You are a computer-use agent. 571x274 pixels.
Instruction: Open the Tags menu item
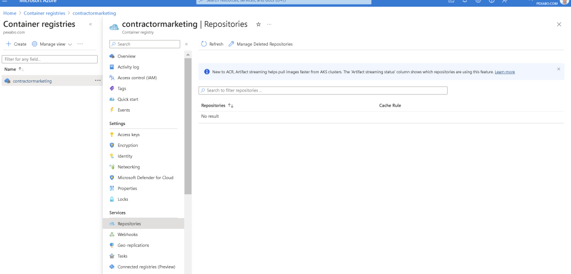coord(122,88)
